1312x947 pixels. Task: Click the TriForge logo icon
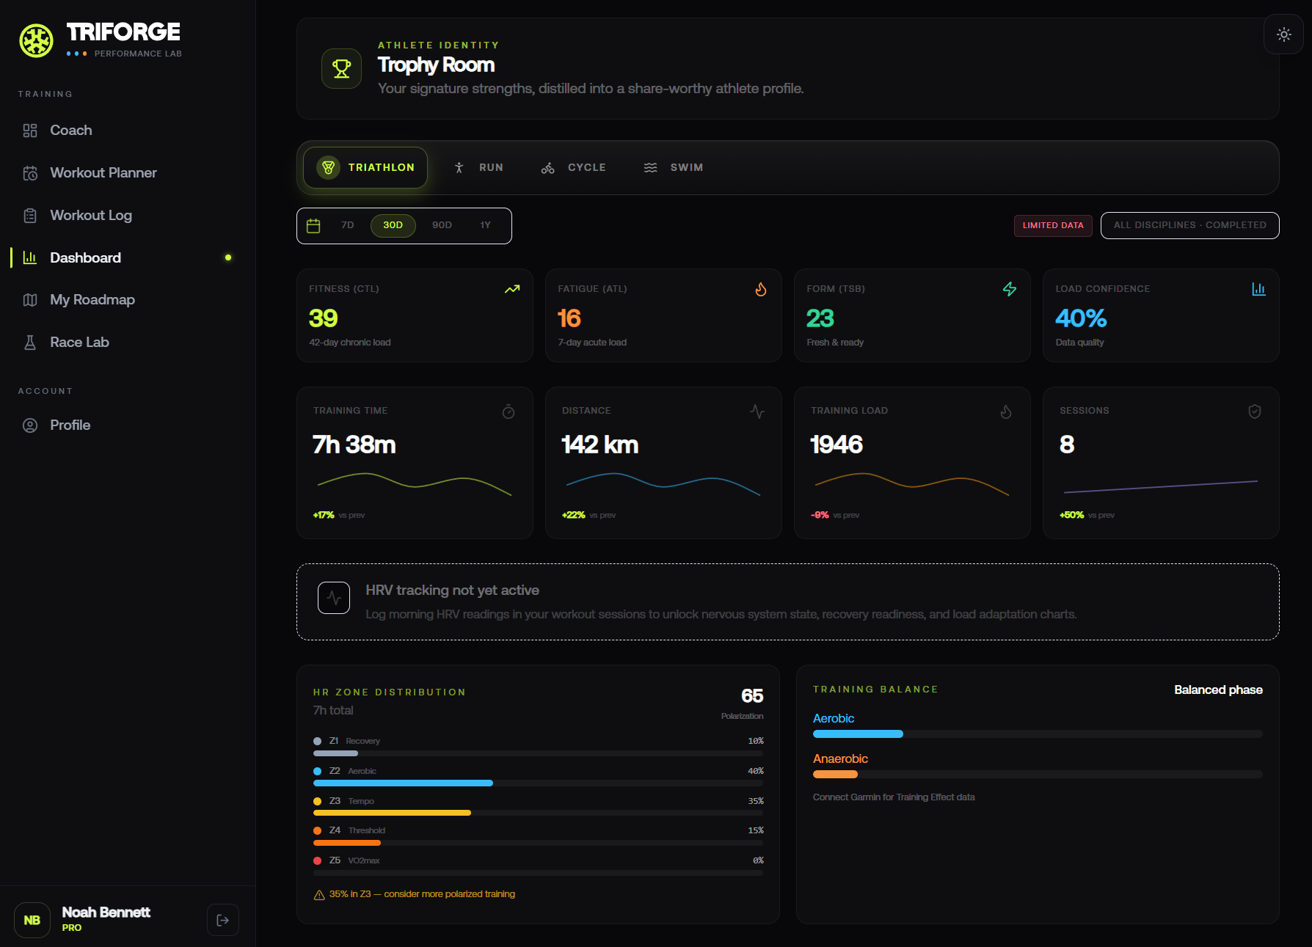[x=36, y=40]
